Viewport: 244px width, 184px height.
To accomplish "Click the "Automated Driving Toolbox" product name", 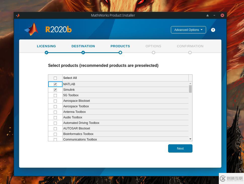I will (81, 123).
